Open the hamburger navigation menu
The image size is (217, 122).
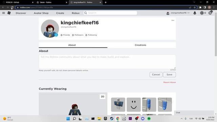(4, 13)
